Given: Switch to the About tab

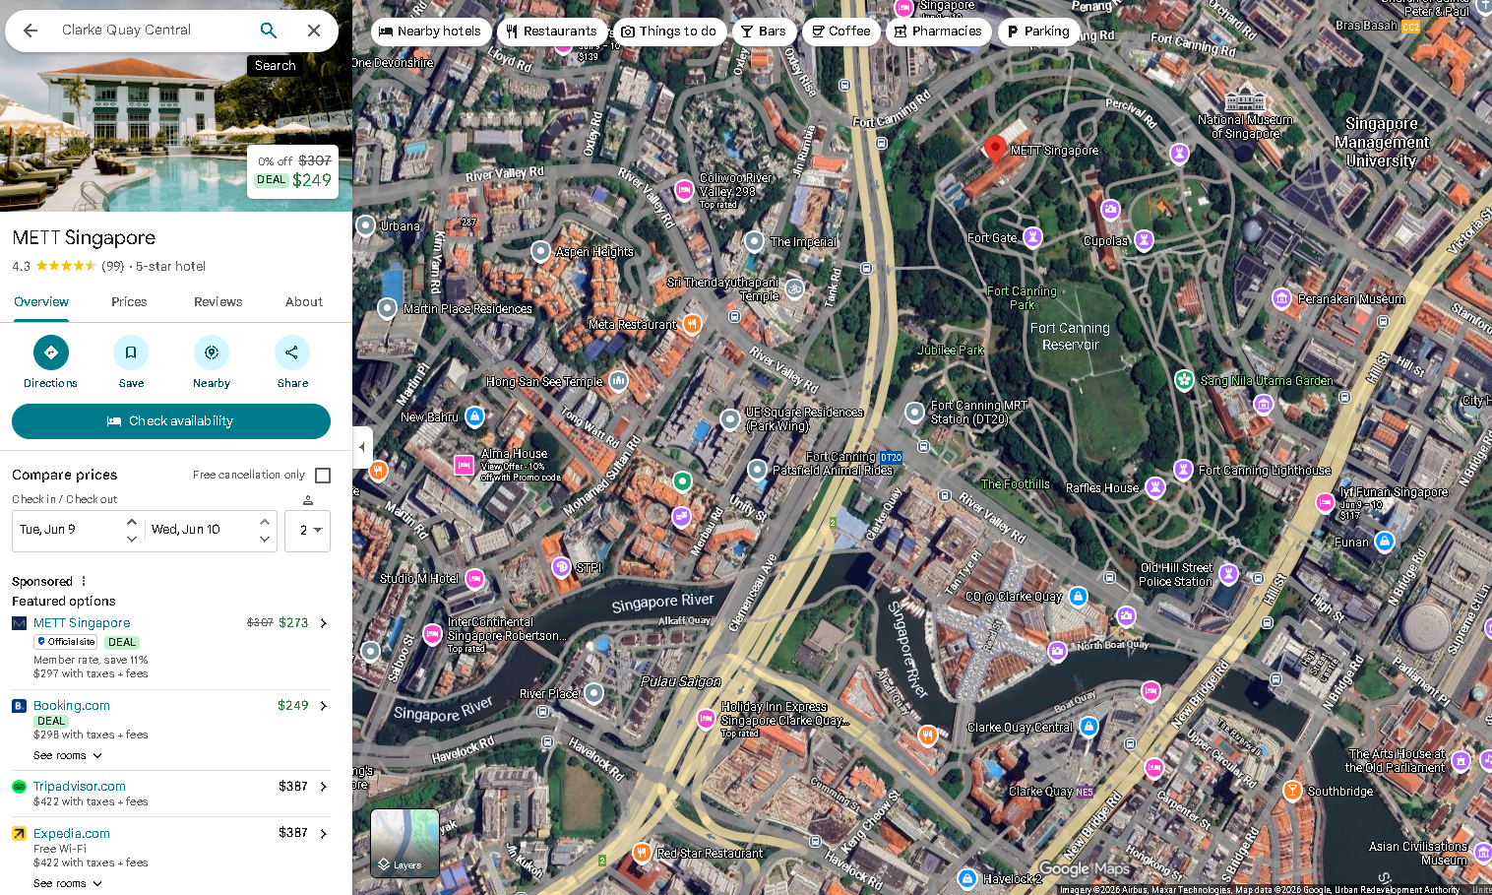Looking at the screenshot, I should pyautogui.click(x=304, y=302).
